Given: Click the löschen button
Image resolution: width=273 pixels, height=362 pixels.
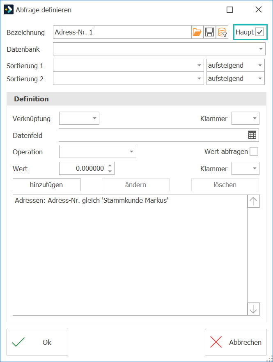Looking at the screenshot, I should click(225, 185).
